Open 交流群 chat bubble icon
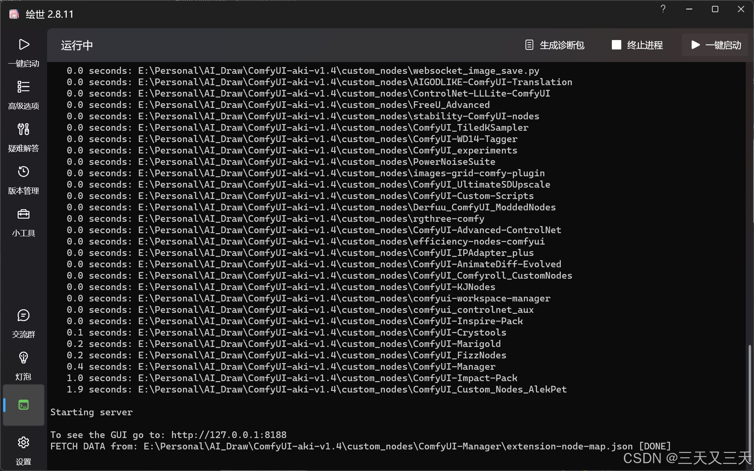The height and width of the screenshot is (471, 754). [24, 316]
